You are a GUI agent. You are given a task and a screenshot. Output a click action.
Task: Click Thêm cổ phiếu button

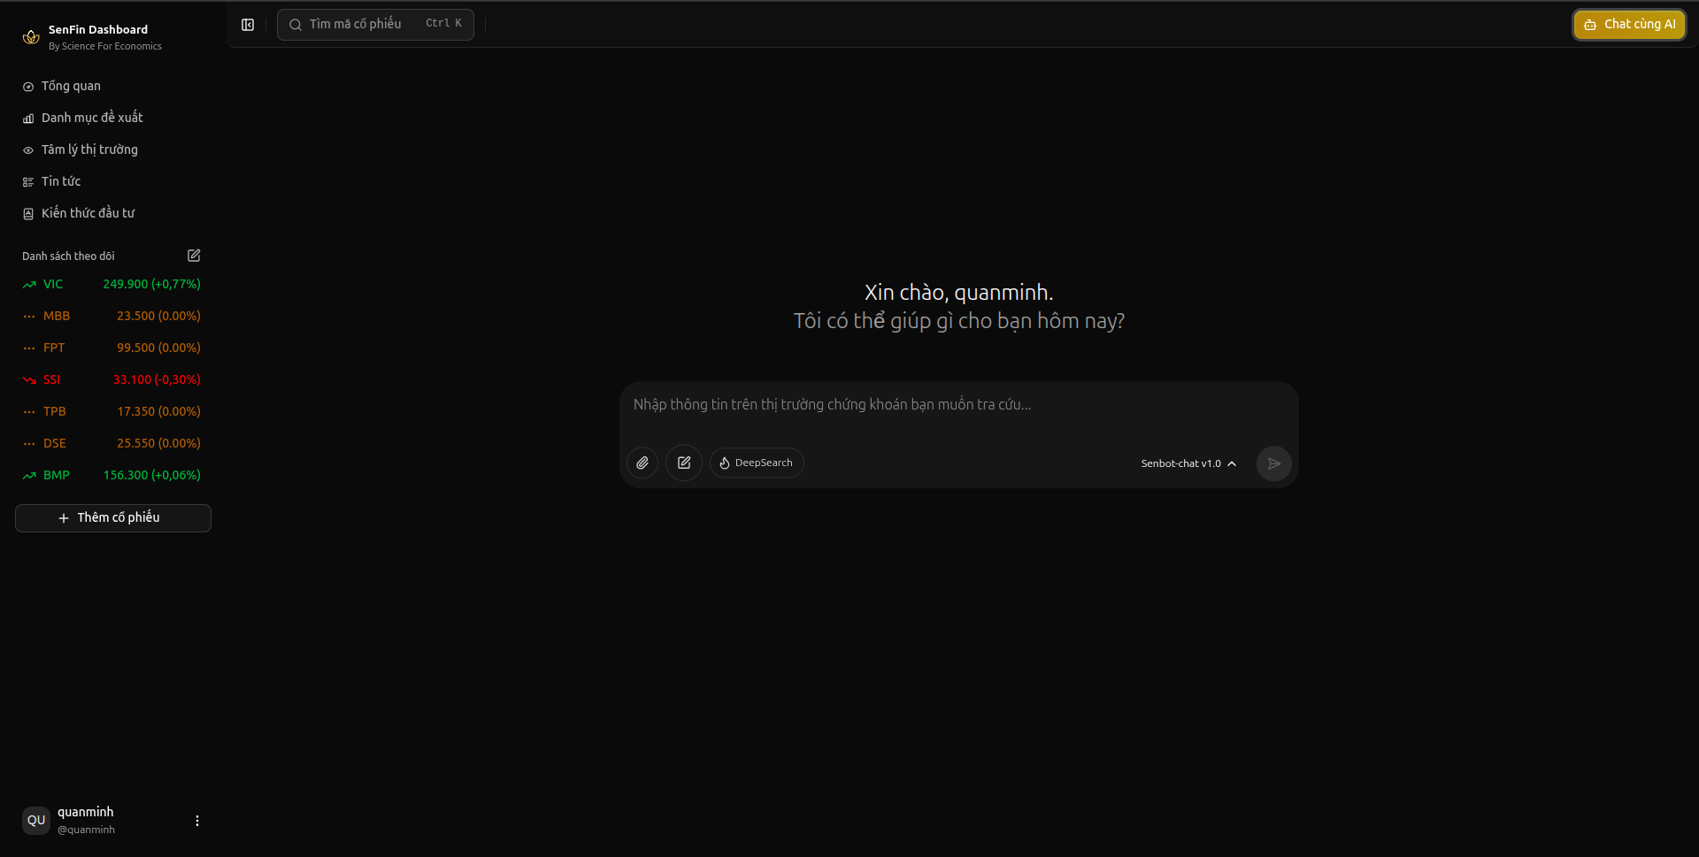(113, 518)
